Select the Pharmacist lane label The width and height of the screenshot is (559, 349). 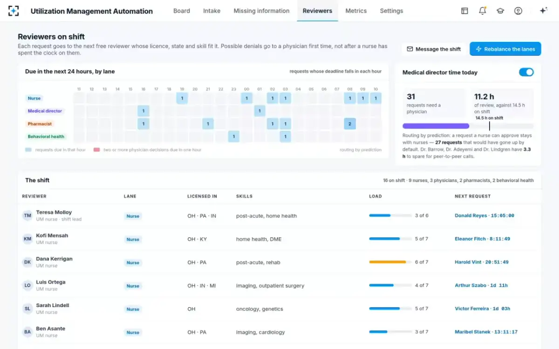tap(40, 124)
